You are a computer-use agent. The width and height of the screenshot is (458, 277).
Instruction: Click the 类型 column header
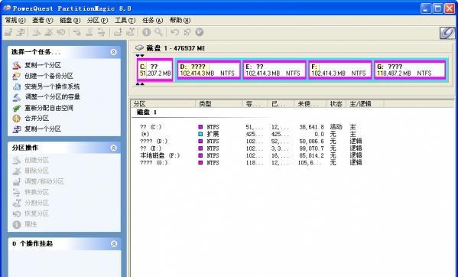219,104
